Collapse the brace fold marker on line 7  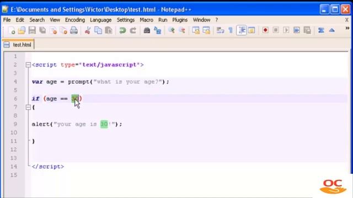pyautogui.click(x=28, y=107)
